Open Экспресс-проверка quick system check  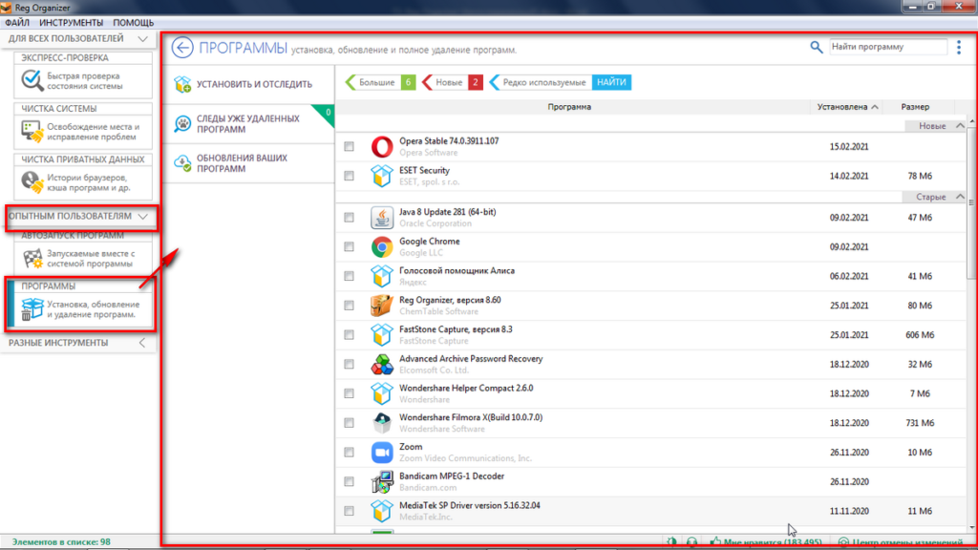(x=78, y=82)
